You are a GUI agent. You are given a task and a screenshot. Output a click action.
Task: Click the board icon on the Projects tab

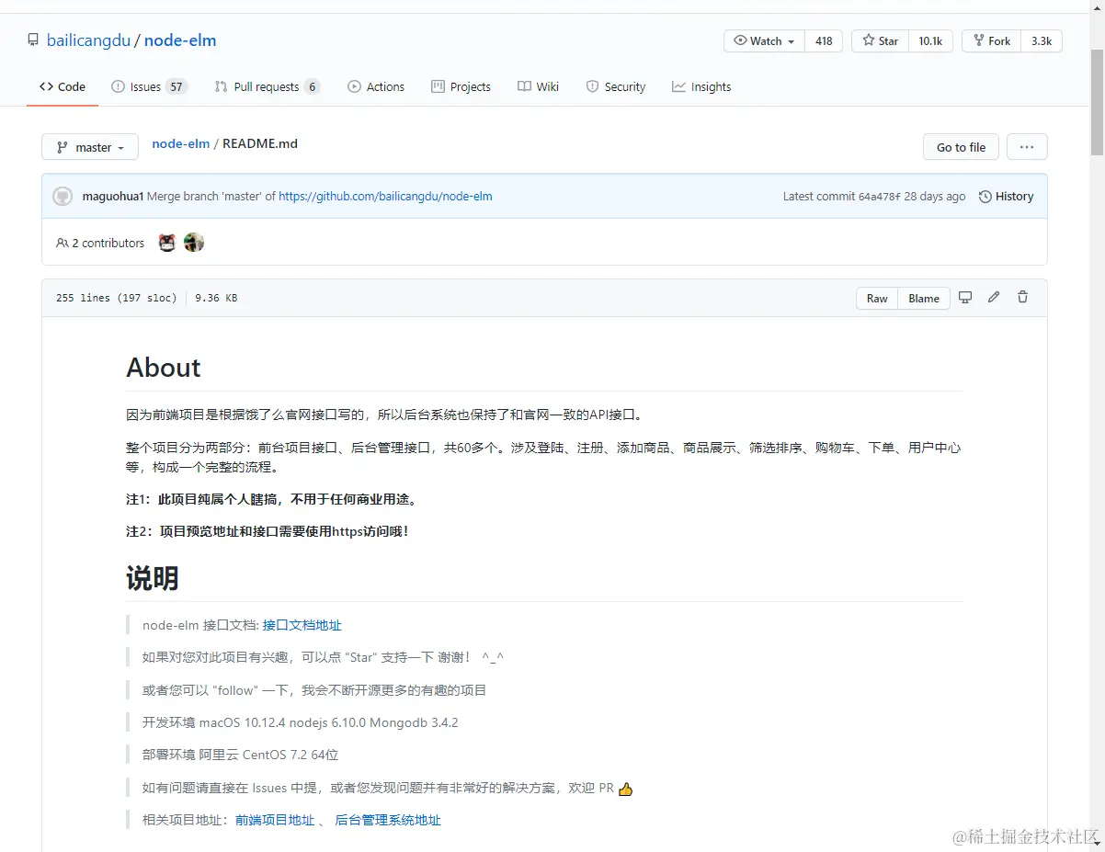[438, 86]
